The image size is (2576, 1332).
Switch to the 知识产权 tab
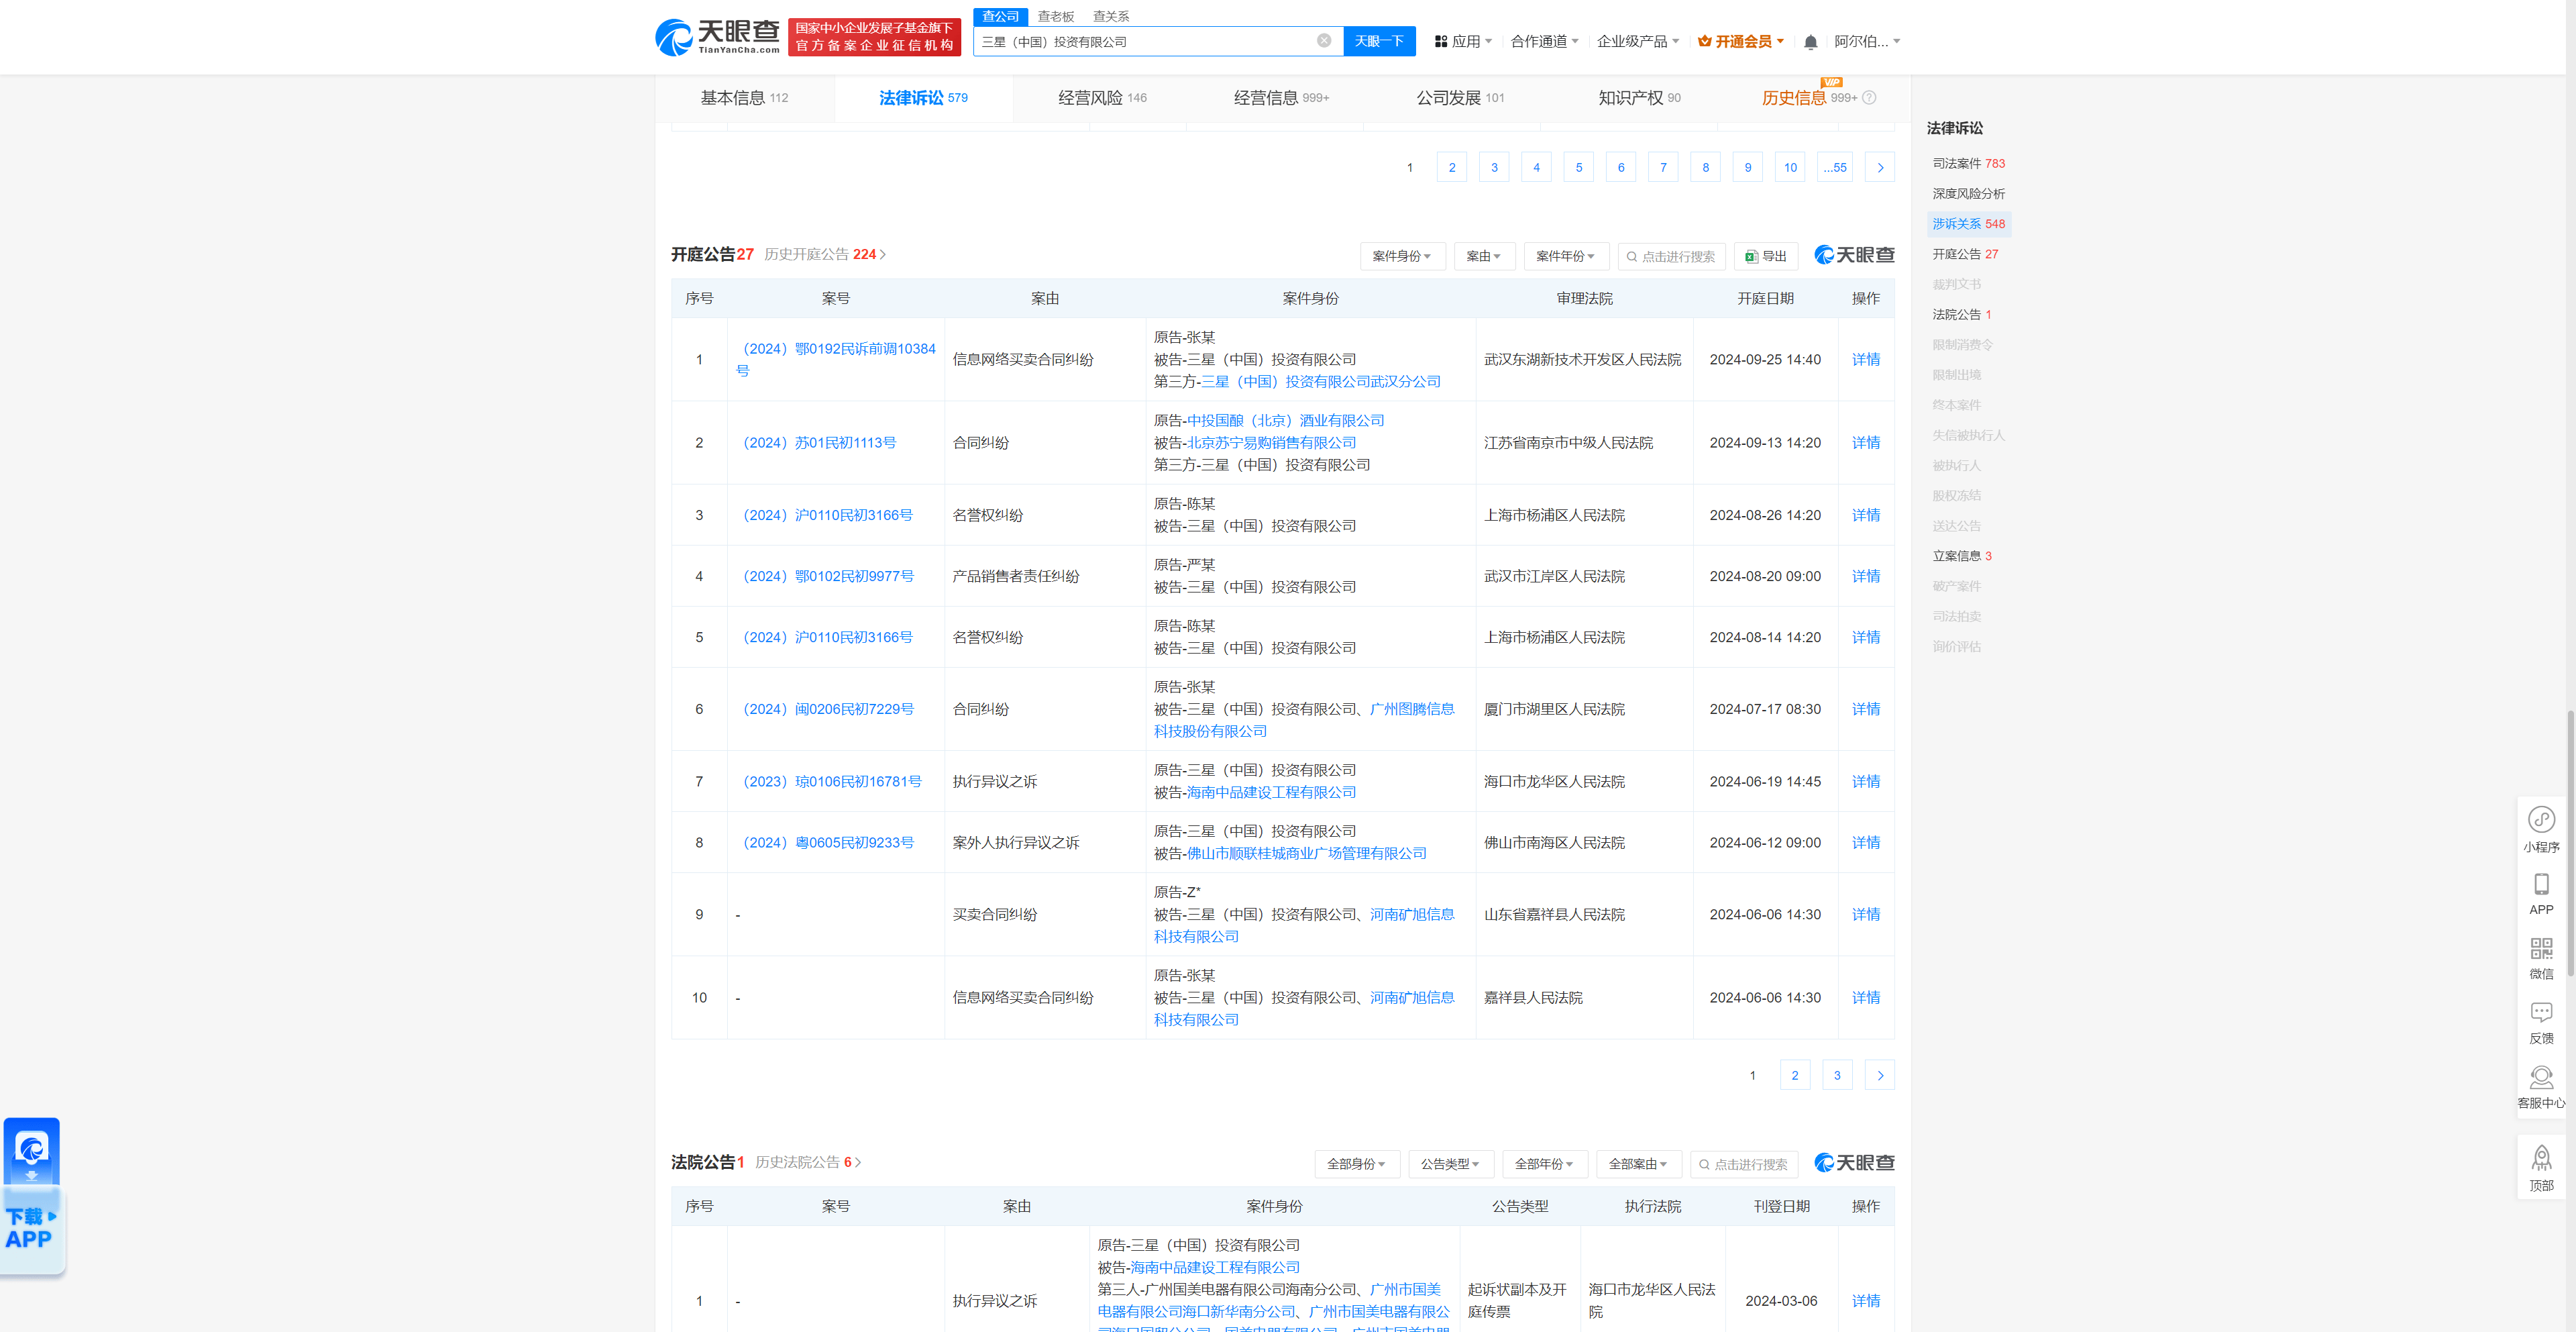tap(1639, 98)
